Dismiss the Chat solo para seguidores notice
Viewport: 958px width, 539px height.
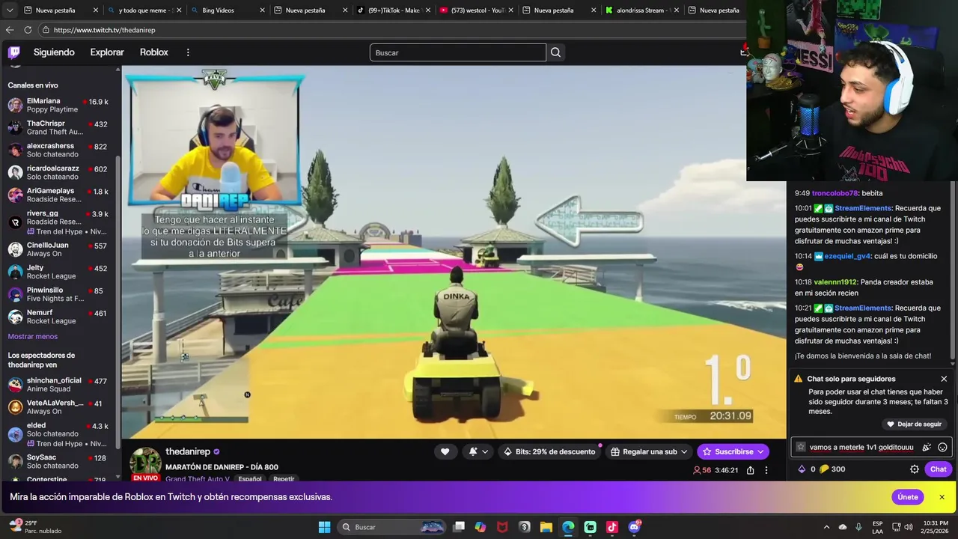944,379
